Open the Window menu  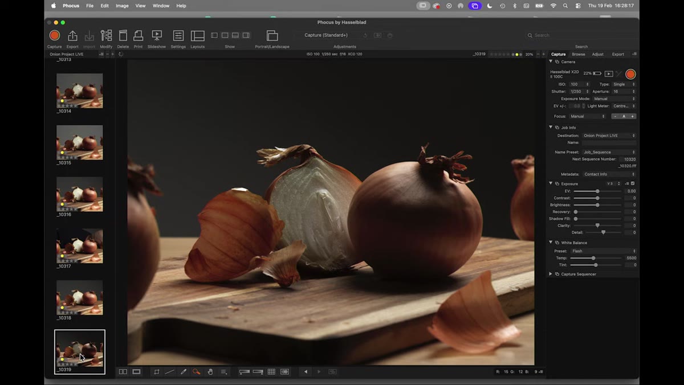[161, 6]
